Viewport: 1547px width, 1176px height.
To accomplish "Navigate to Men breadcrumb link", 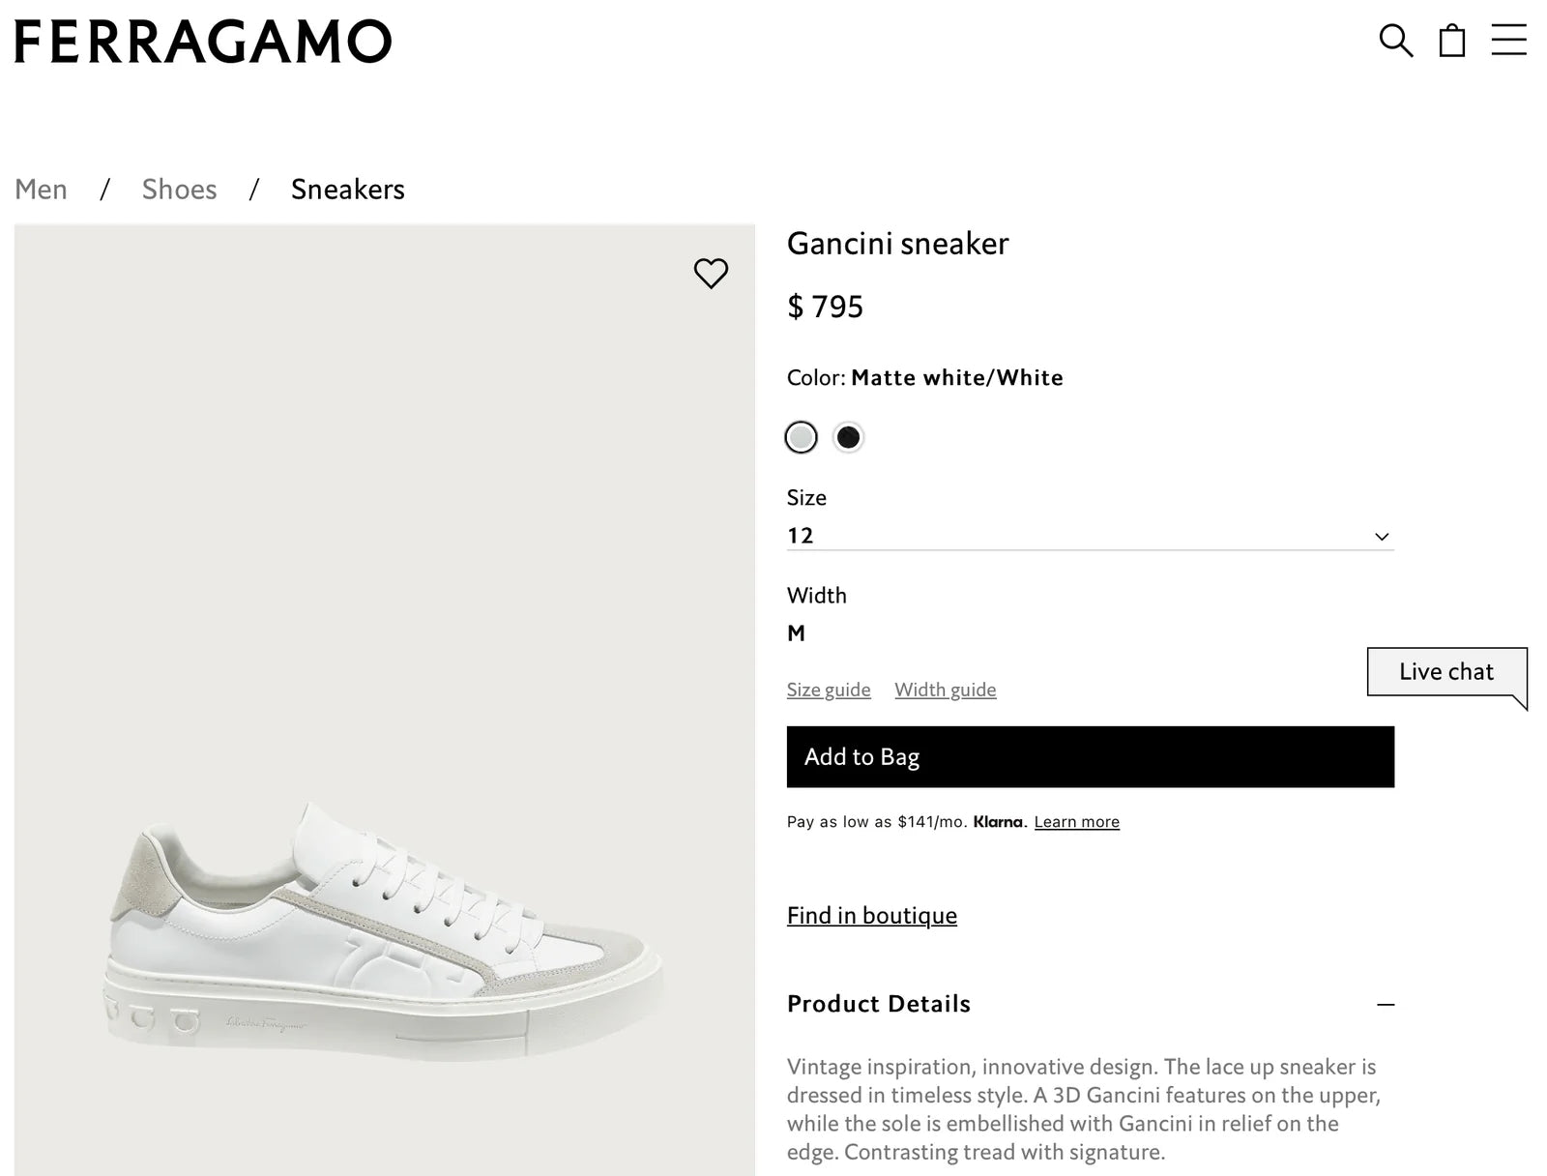I will (x=41, y=189).
